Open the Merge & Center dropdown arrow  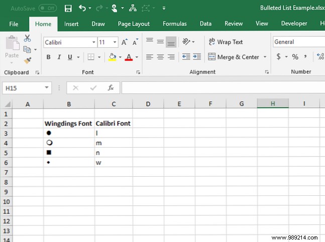(x=265, y=57)
